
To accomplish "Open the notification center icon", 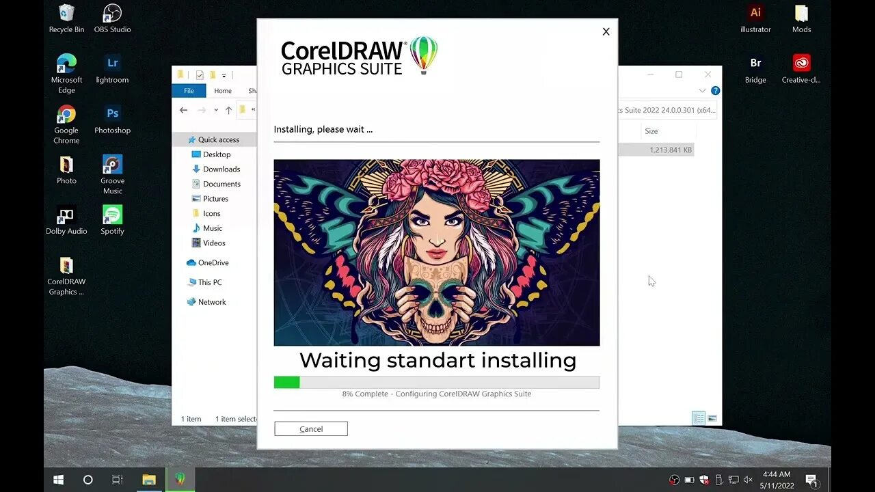I will [x=811, y=480].
